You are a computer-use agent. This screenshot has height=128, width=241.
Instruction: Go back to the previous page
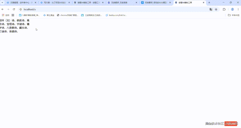(3, 9)
